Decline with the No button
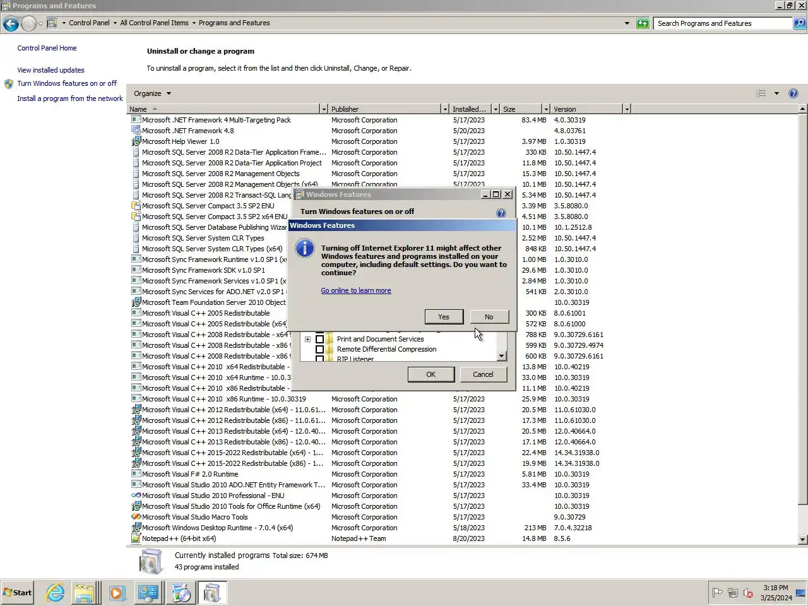This screenshot has height=606, width=808. [489, 317]
